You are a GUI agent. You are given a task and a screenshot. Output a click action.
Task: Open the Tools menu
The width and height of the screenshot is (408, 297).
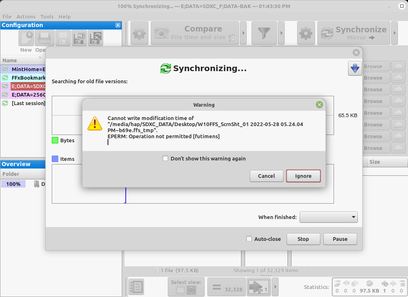pyautogui.click(x=47, y=17)
